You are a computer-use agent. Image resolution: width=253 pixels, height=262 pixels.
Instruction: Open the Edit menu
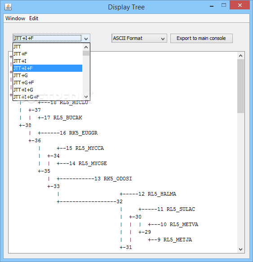click(x=34, y=18)
